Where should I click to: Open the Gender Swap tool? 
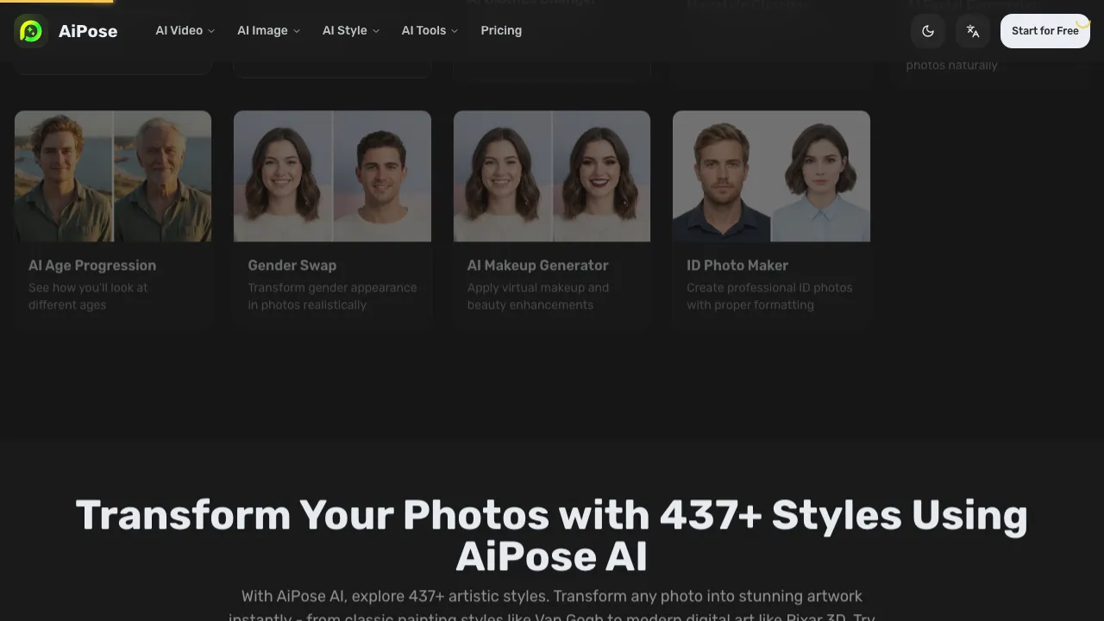(x=292, y=265)
